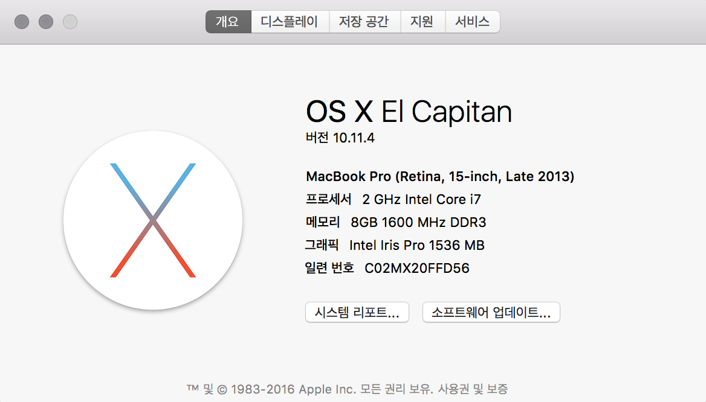This screenshot has height=402, width=706.
Task: Select the 개요 tab
Action: coord(228,22)
